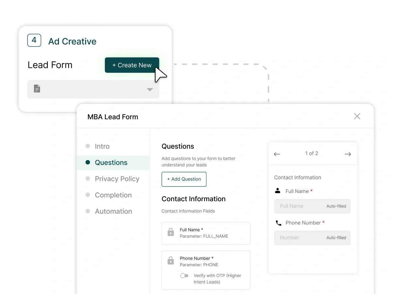This screenshot has width=393, height=294.
Task: Click the left arrow in the form preview
Action: (277, 154)
